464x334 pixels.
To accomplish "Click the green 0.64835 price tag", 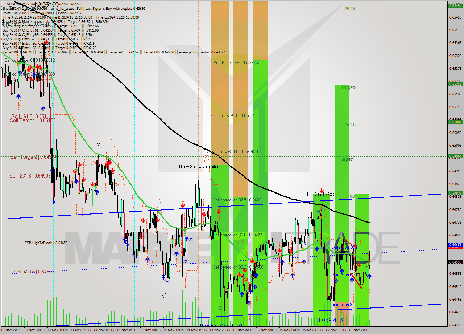I will (455, 193).
